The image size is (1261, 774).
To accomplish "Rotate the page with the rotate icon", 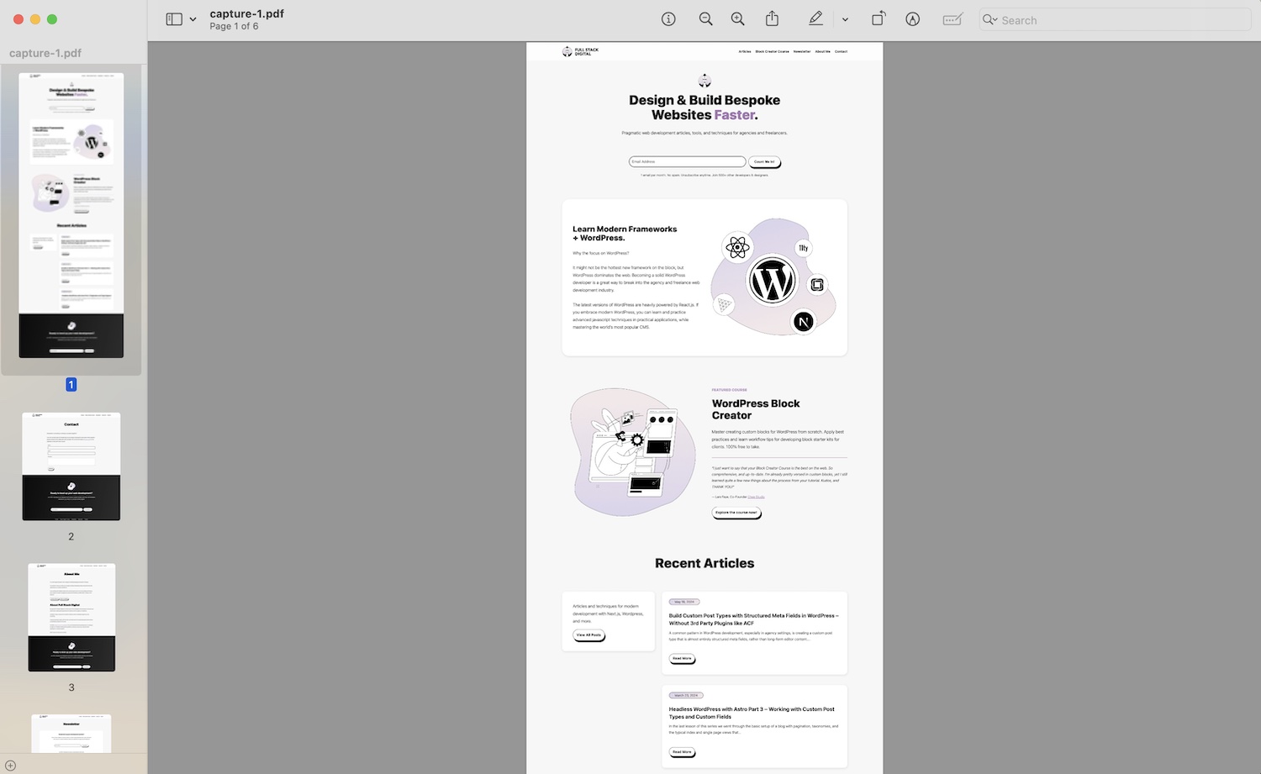I will (878, 19).
